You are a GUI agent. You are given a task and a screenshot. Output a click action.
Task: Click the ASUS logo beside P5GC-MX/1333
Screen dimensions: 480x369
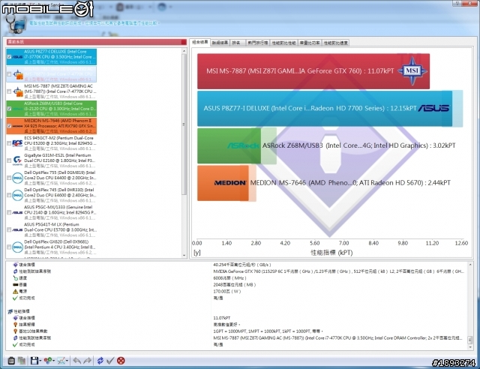click(17, 212)
